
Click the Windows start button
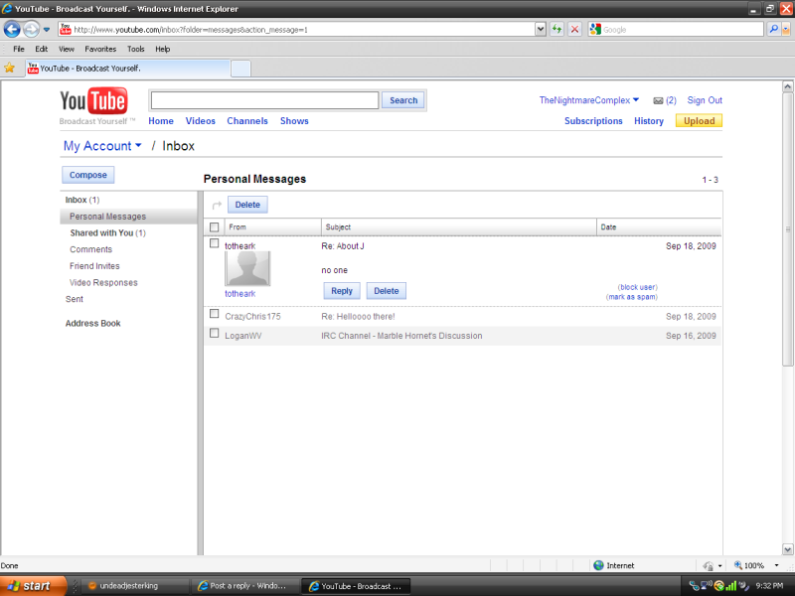pos(33,586)
